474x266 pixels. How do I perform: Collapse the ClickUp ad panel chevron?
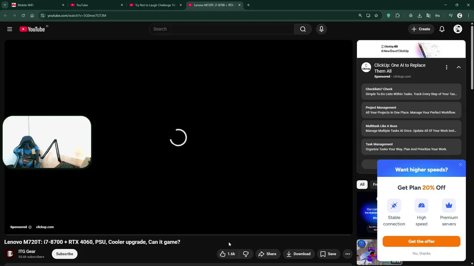[x=458, y=67]
